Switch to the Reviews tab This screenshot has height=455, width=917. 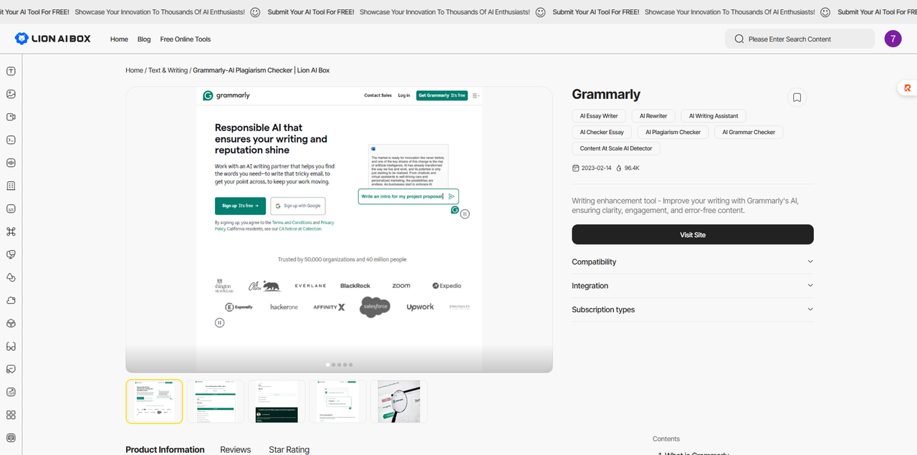[236, 449]
